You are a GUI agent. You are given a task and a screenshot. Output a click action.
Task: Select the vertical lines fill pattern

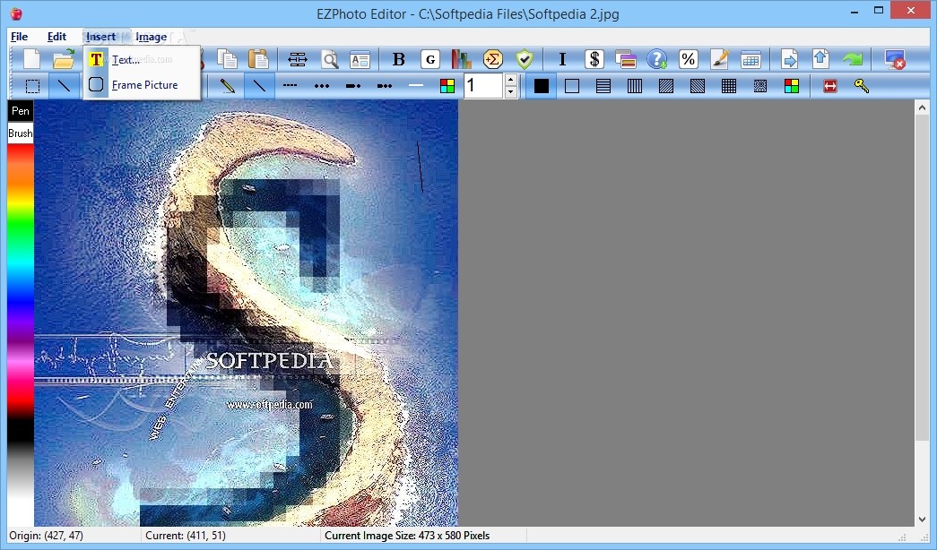635,86
